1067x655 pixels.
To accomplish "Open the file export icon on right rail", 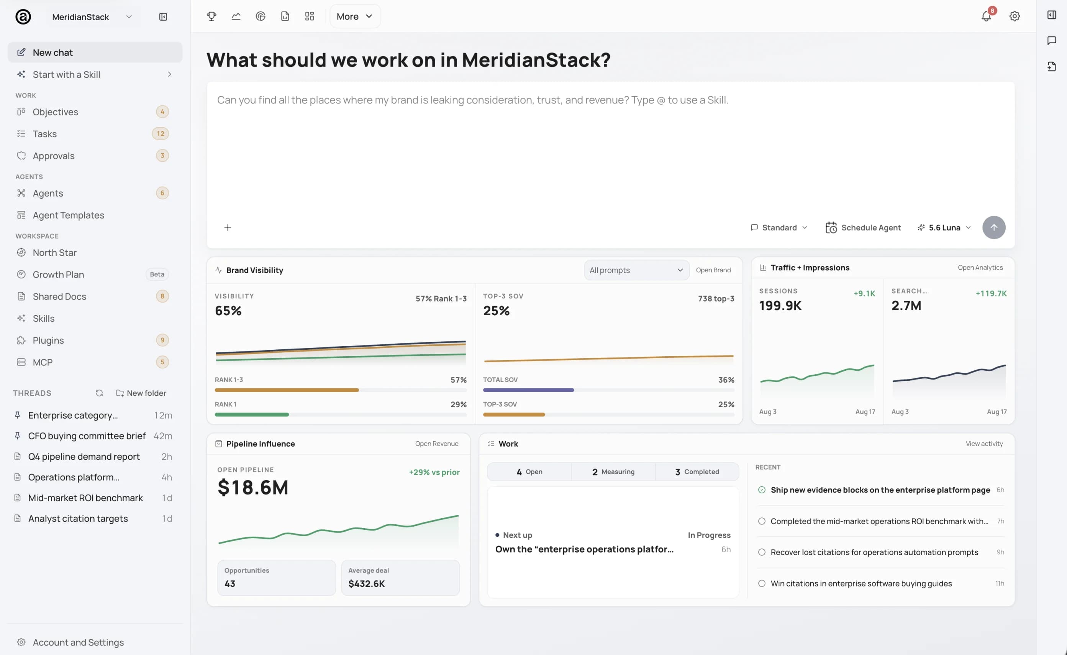I will pyautogui.click(x=1051, y=66).
